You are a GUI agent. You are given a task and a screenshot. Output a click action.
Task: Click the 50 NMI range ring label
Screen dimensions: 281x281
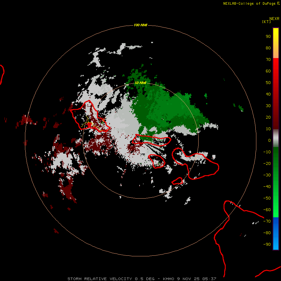pyautogui.click(x=140, y=83)
